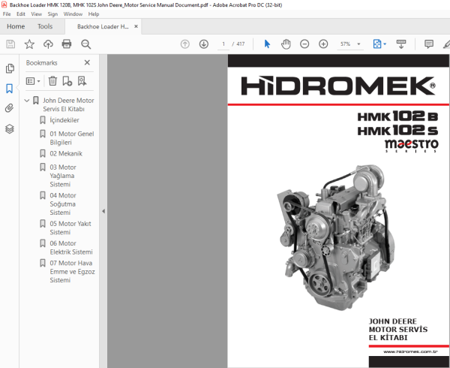Toggle the Bookmarks panel icon
The width and height of the screenshot is (450, 368).
(10, 89)
